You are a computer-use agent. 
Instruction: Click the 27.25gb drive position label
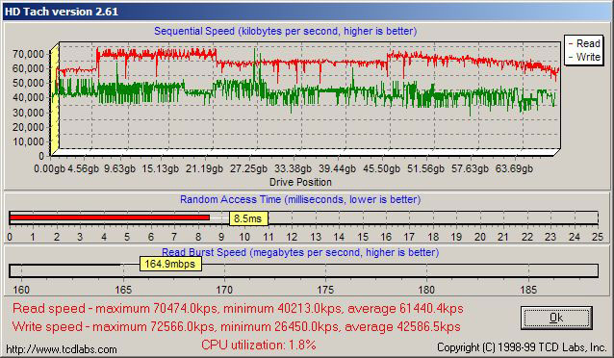(248, 168)
